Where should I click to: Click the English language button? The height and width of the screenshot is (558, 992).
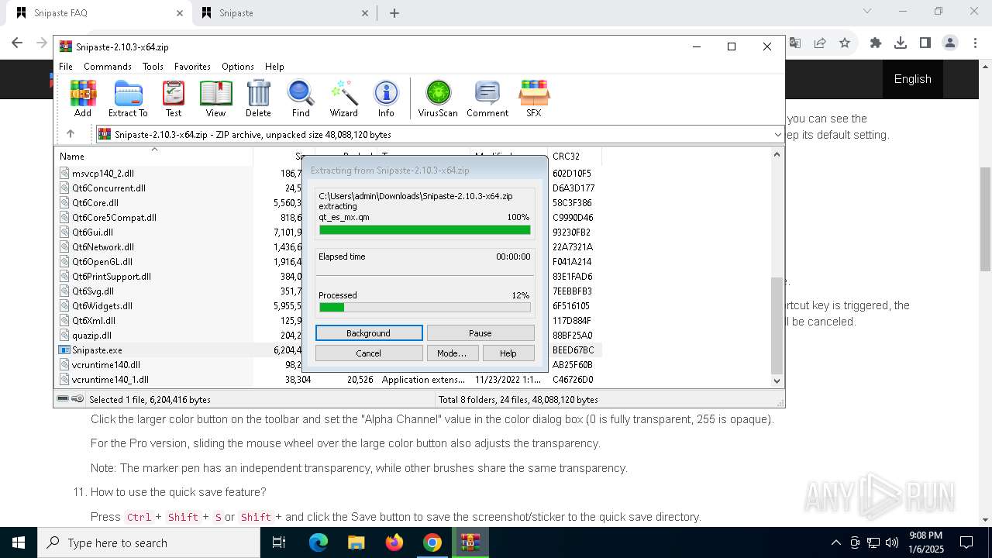pyautogui.click(x=912, y=79)
